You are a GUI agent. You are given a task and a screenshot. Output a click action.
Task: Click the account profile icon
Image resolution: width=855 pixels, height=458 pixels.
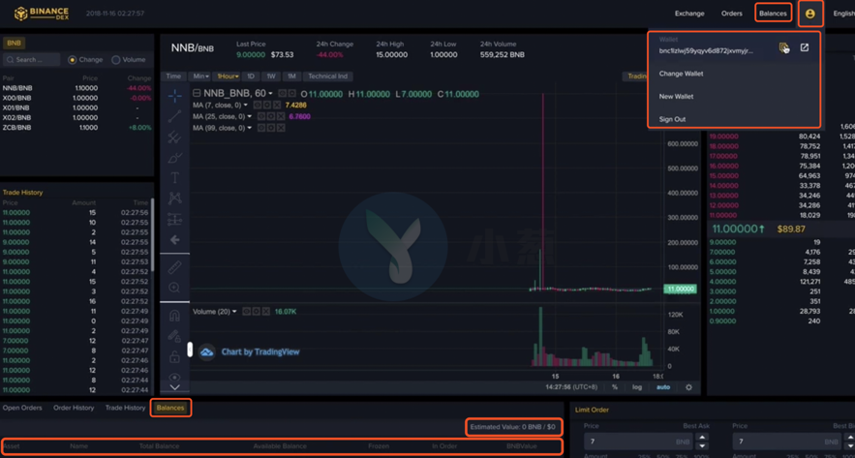[x=810, y=14]
